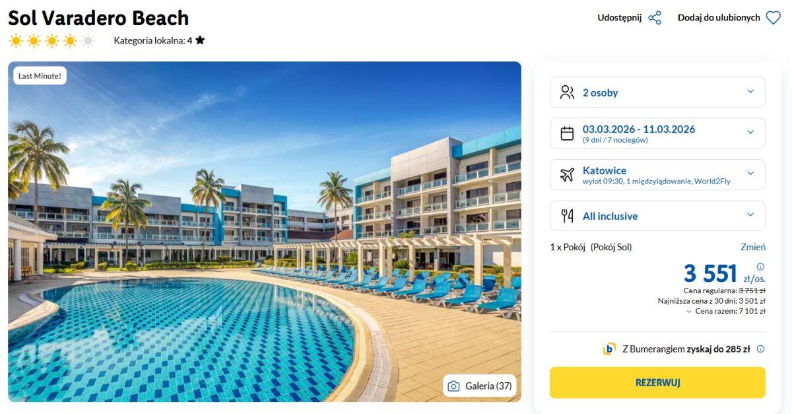The image size is (792, 414).
Task: Expand the 2 osoby guests dropdown
Action: 750,92
